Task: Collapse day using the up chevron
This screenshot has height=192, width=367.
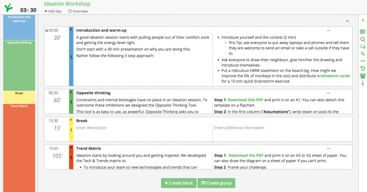Action: pos(347,21)
